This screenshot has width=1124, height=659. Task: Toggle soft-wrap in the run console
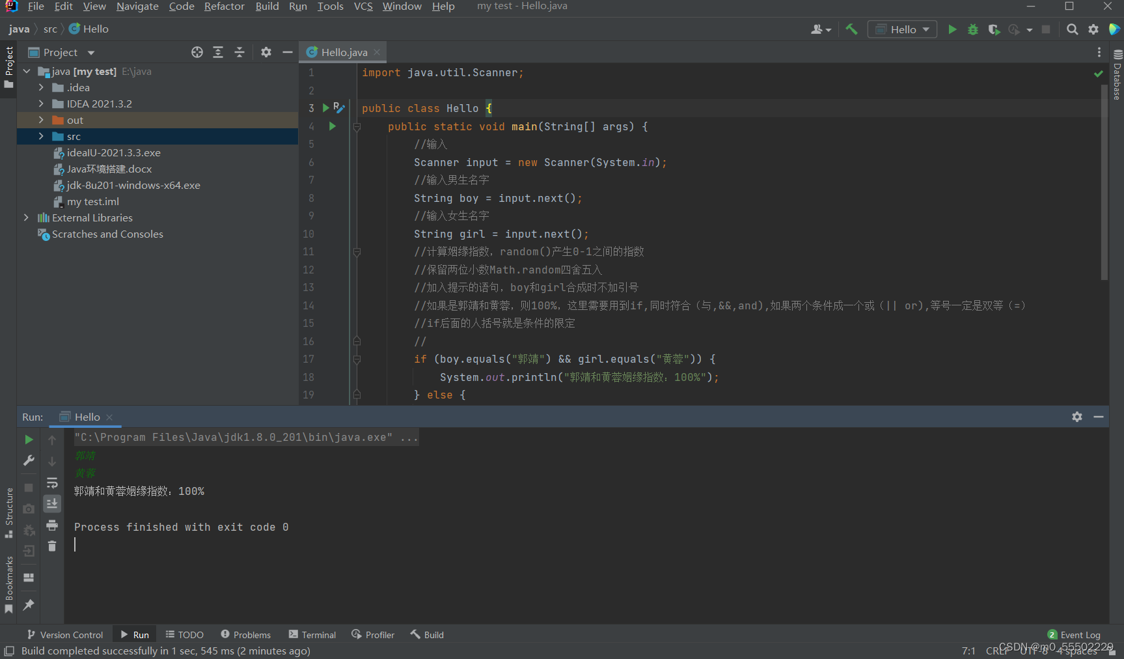click(52, 483)
